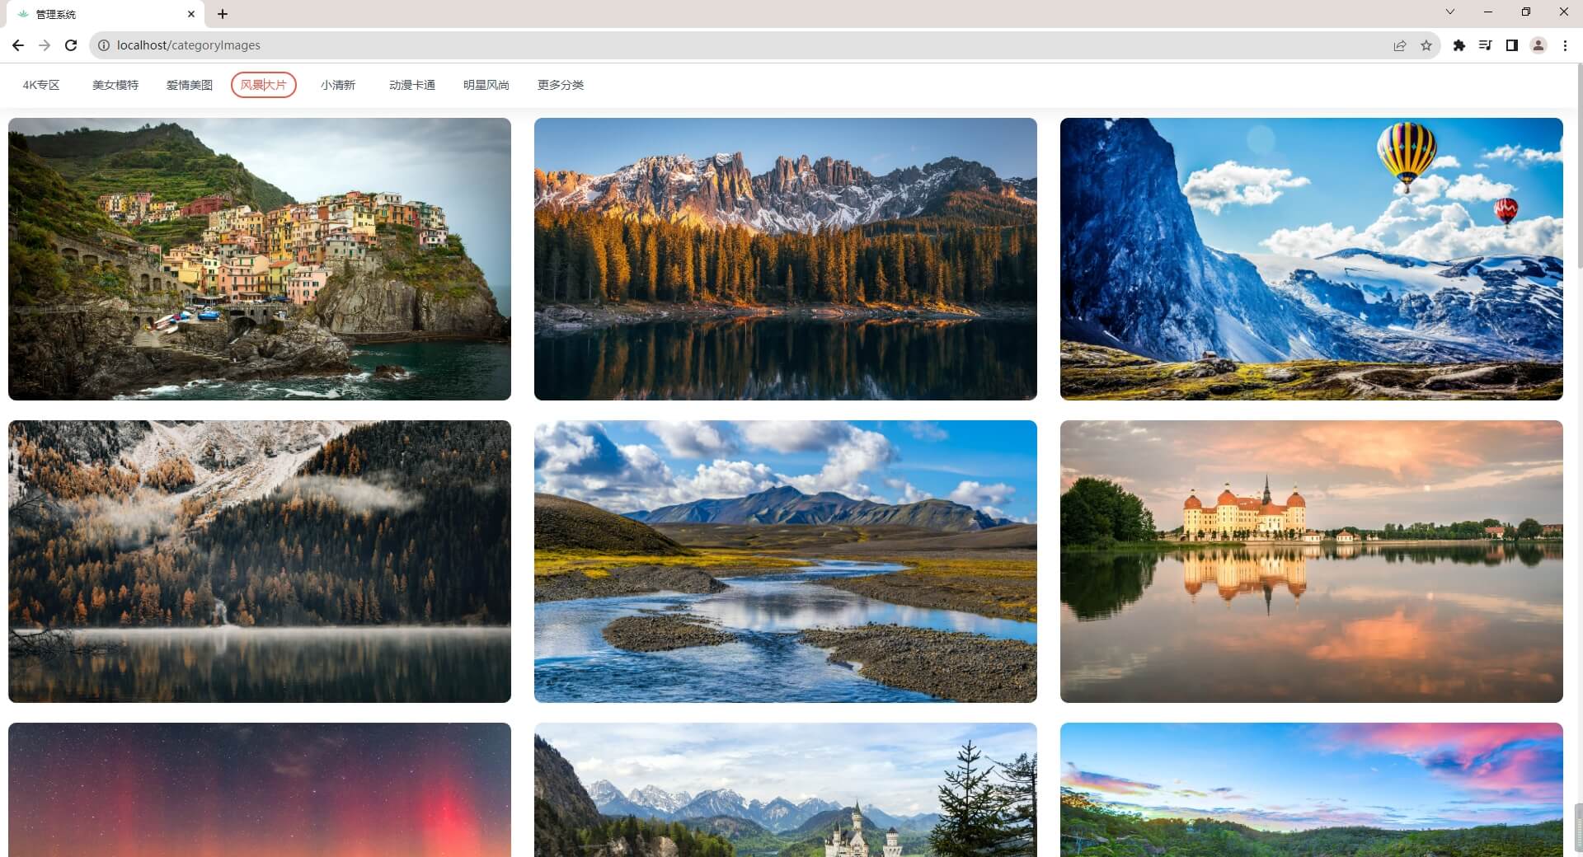Open the 明星风尚 category
The width and height of the screenshot is (1583, 857).
coord(486,85)
